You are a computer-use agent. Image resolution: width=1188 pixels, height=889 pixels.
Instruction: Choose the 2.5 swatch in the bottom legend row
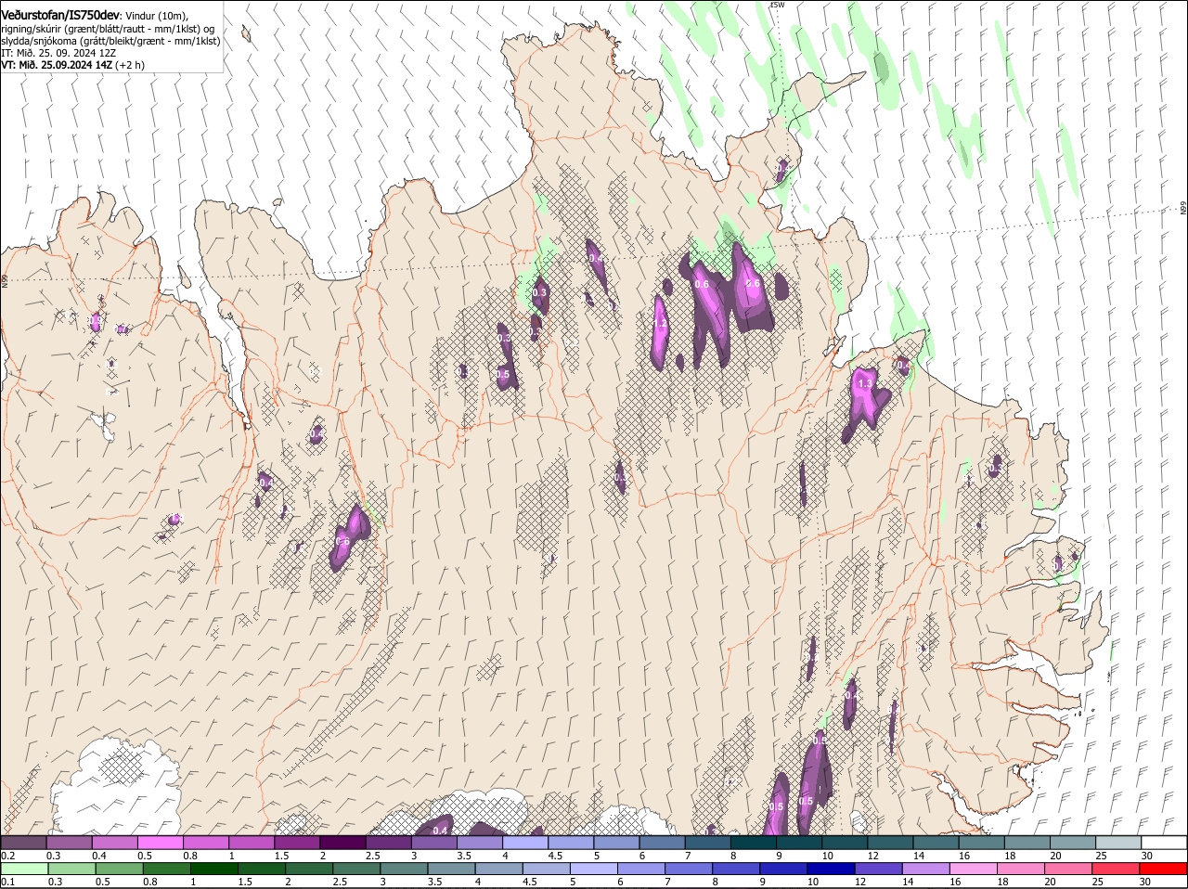pyautogui.click(x=356, y=869)
